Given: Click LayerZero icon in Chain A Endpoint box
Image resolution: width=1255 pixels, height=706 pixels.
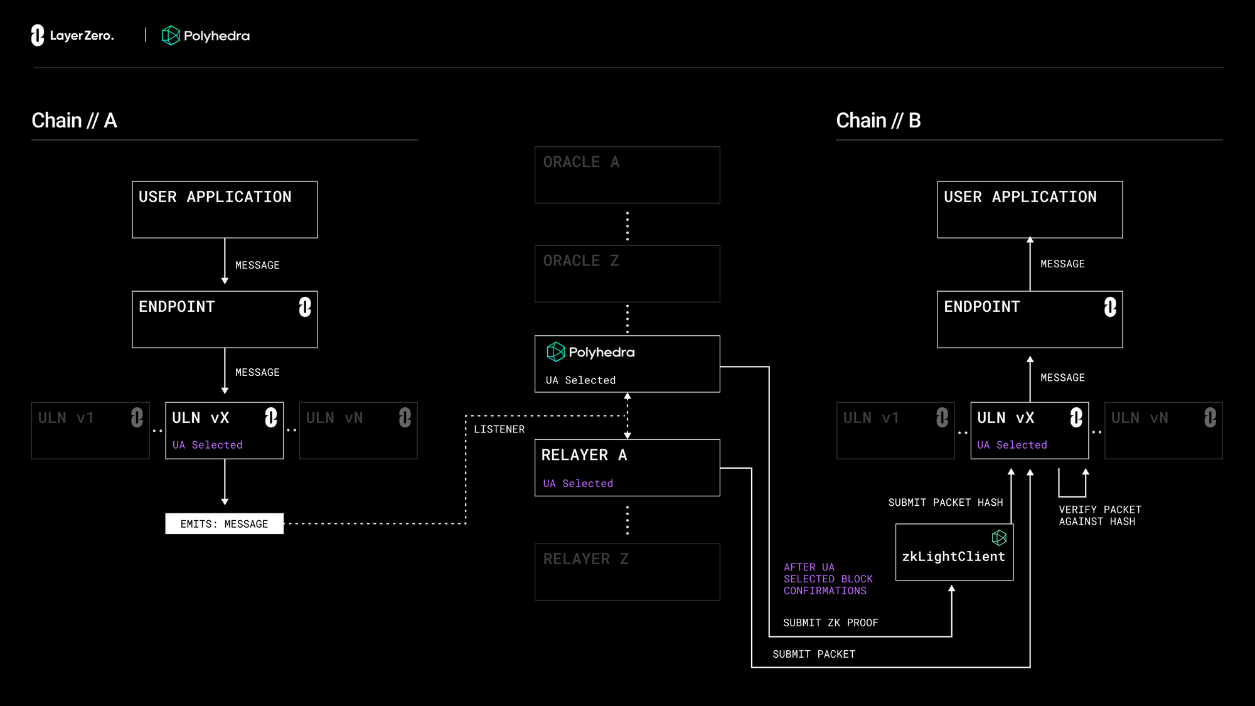Looking at the screenshot, I should [x=305, y=307].
